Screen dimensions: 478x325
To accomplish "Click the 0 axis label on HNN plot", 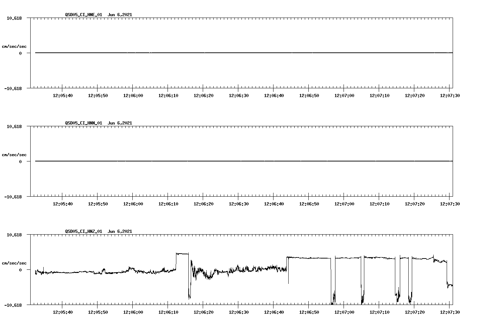I will pyautogui.click(x=20, y=161).
